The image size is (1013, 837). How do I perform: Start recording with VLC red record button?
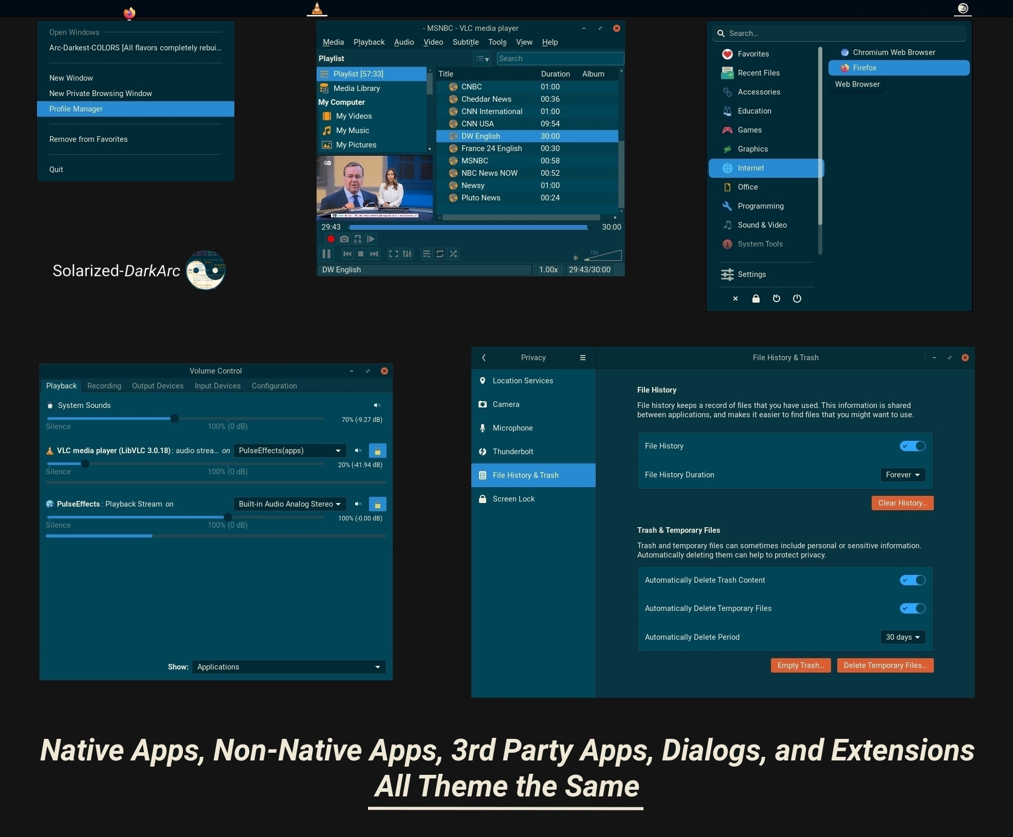(x=331, y=239)
